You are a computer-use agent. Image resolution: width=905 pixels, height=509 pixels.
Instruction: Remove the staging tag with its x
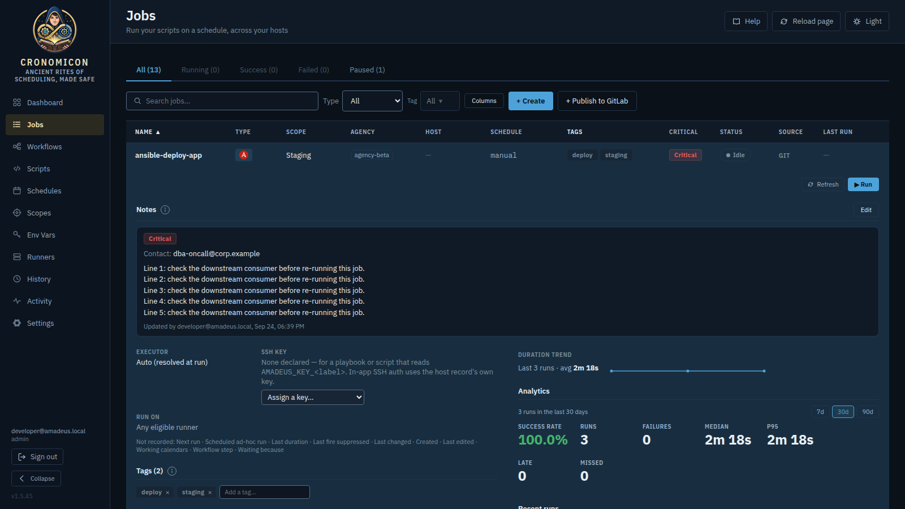click(210, 493)
